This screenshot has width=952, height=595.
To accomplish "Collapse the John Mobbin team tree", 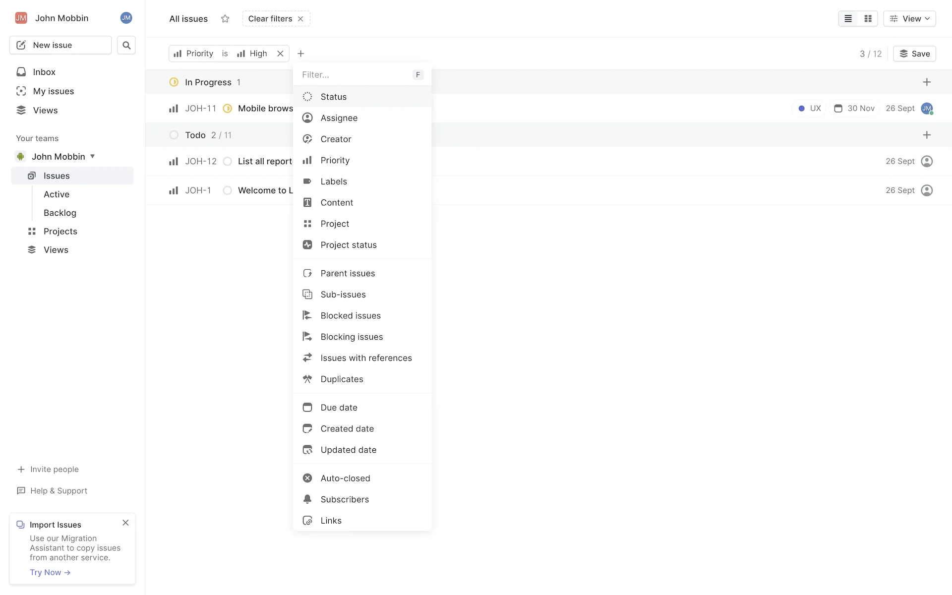I will [92, 157].
